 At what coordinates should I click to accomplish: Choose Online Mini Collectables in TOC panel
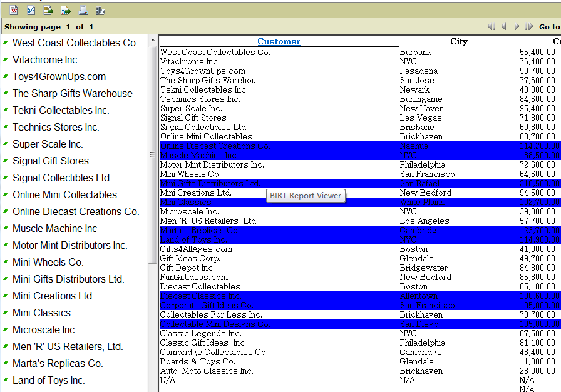click(64, 194)
